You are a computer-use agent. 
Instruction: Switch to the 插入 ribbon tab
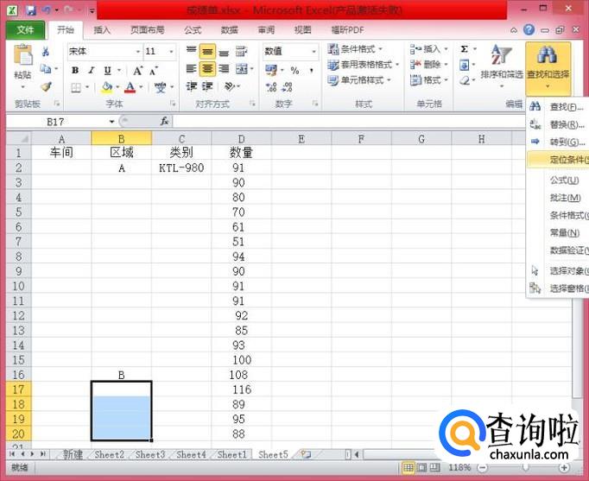(102, 30)
